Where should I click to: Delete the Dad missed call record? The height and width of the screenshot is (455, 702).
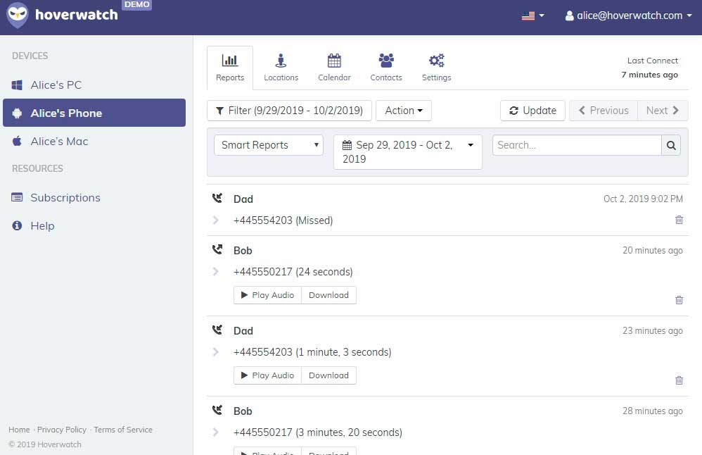(679, 220)
